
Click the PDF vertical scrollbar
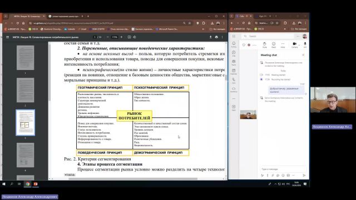pos(226,77)
